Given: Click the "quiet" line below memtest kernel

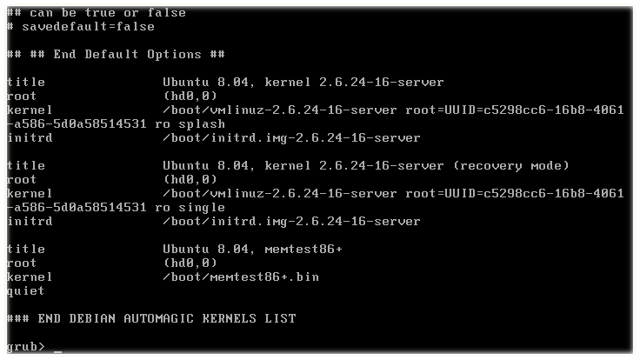Looking at the screenshot, I should point(24,290).
